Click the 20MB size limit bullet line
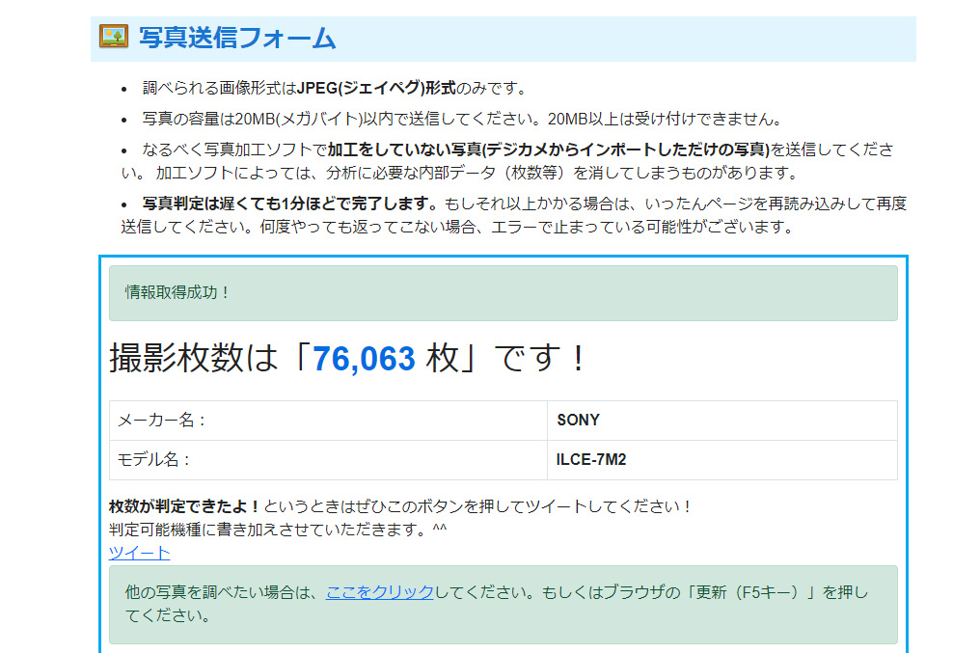This screenshot has width=980, height=653. (x=462, y=119)
